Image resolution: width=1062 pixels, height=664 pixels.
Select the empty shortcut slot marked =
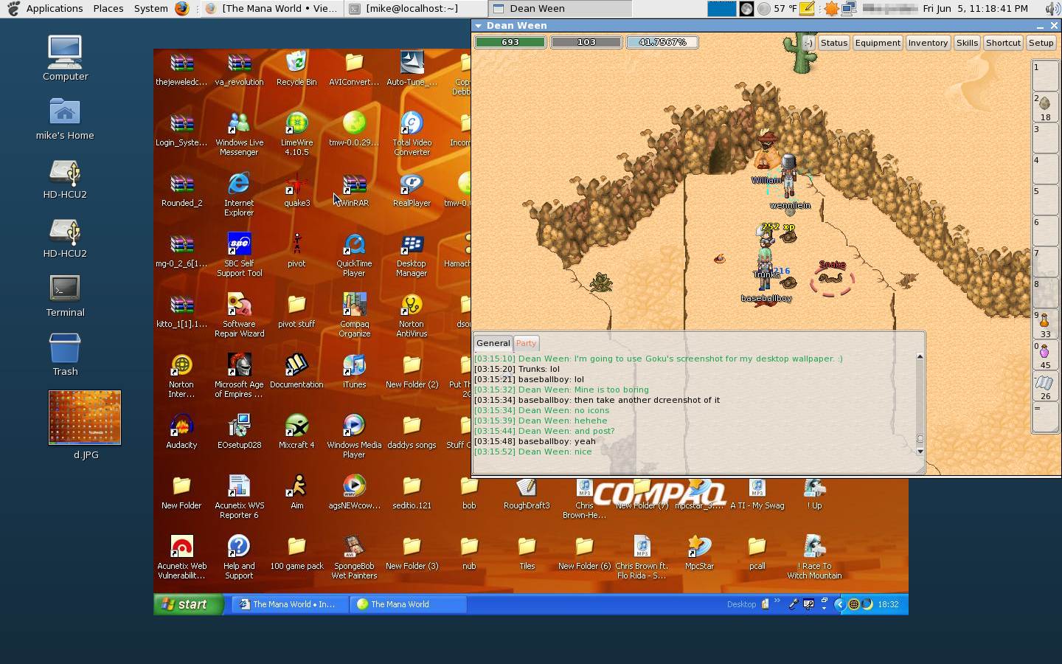pos(1044,417)
